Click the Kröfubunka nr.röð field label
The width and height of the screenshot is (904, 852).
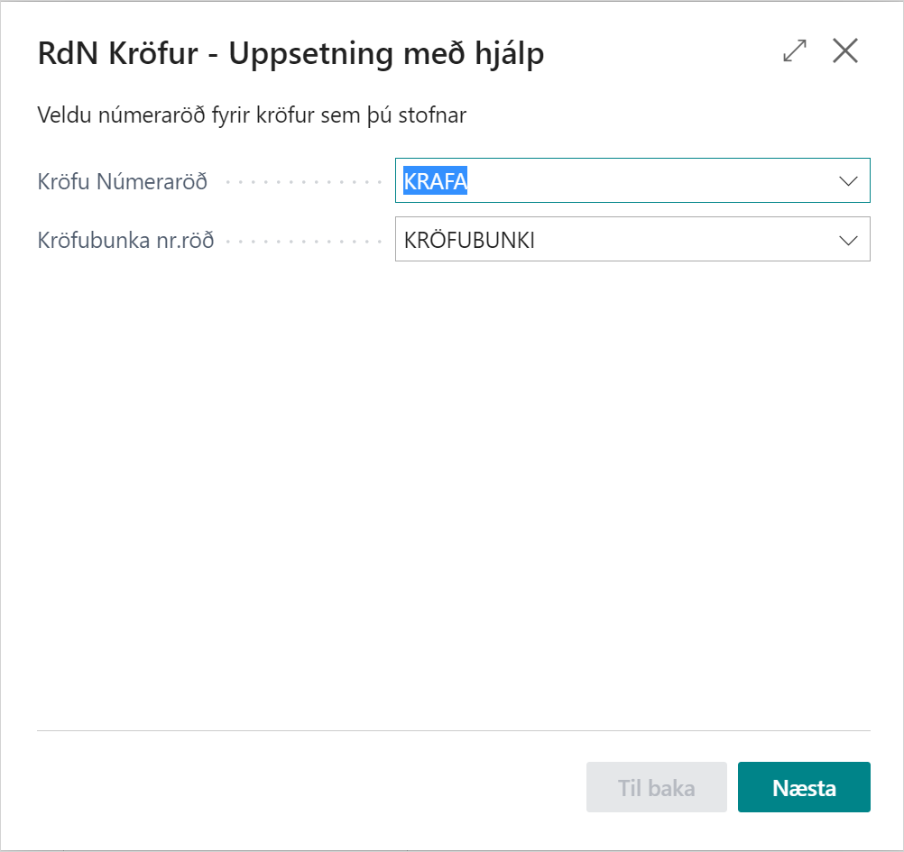tap(125, 241)
